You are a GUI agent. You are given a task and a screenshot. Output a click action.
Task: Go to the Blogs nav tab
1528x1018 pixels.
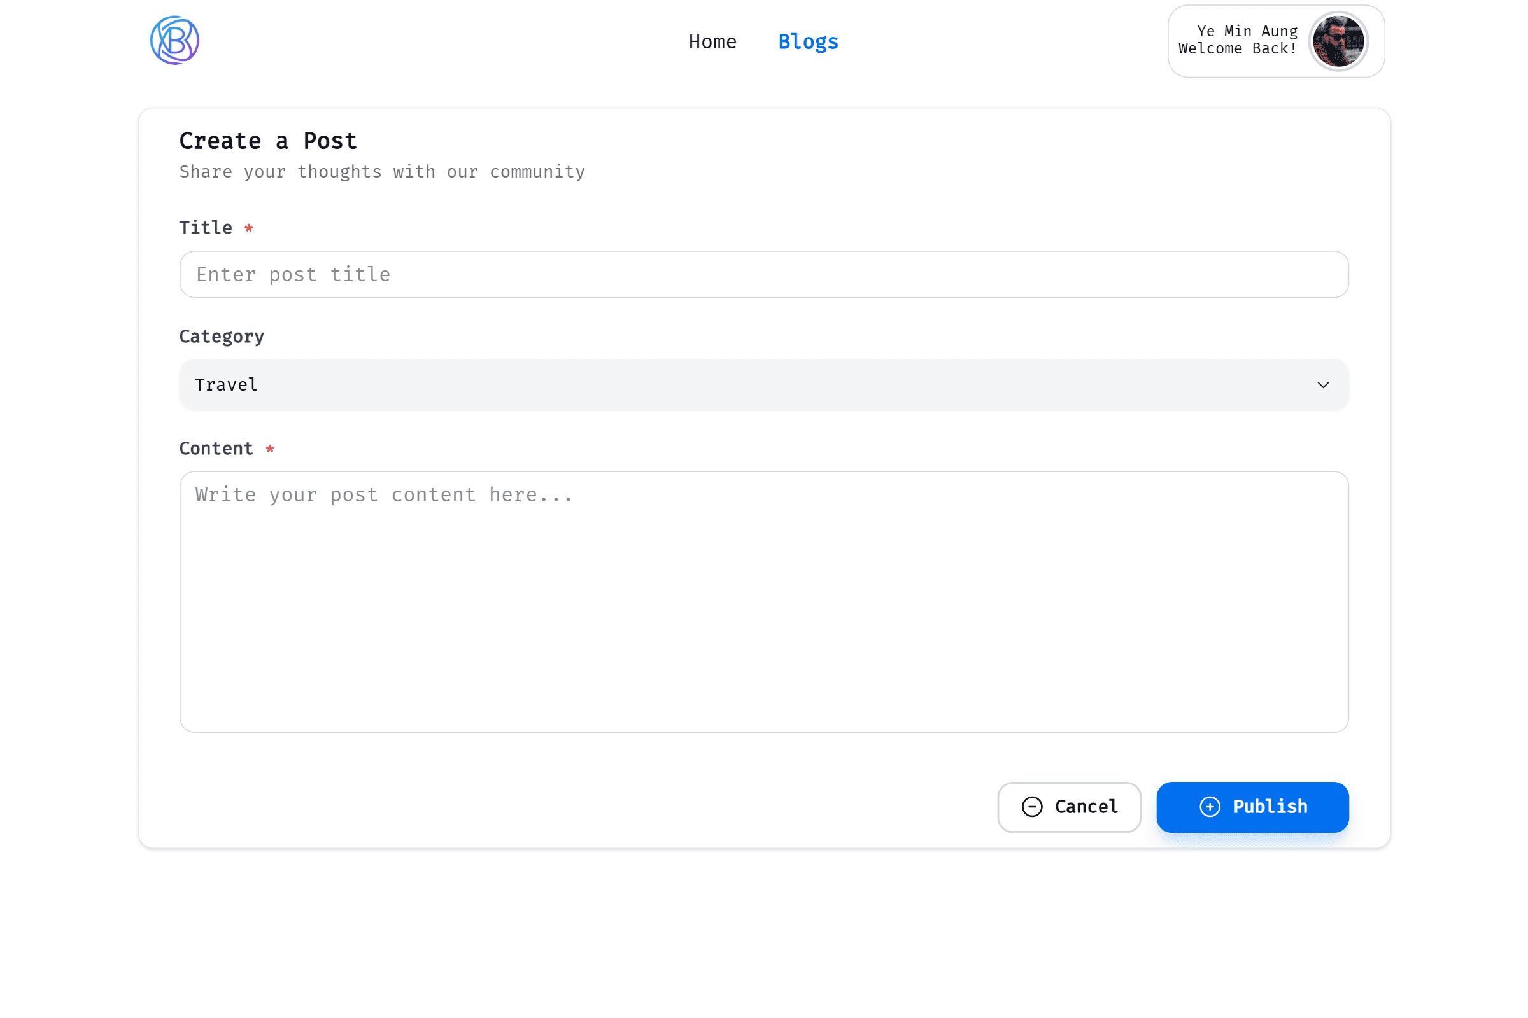click(x=808, y=41)
